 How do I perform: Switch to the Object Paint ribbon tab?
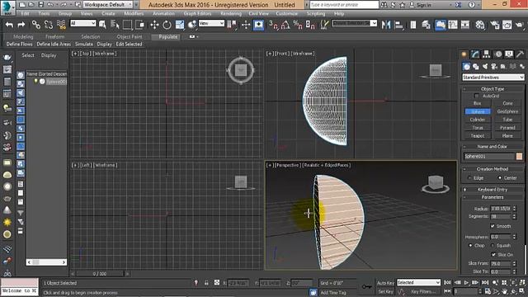[x=130, y=36]
